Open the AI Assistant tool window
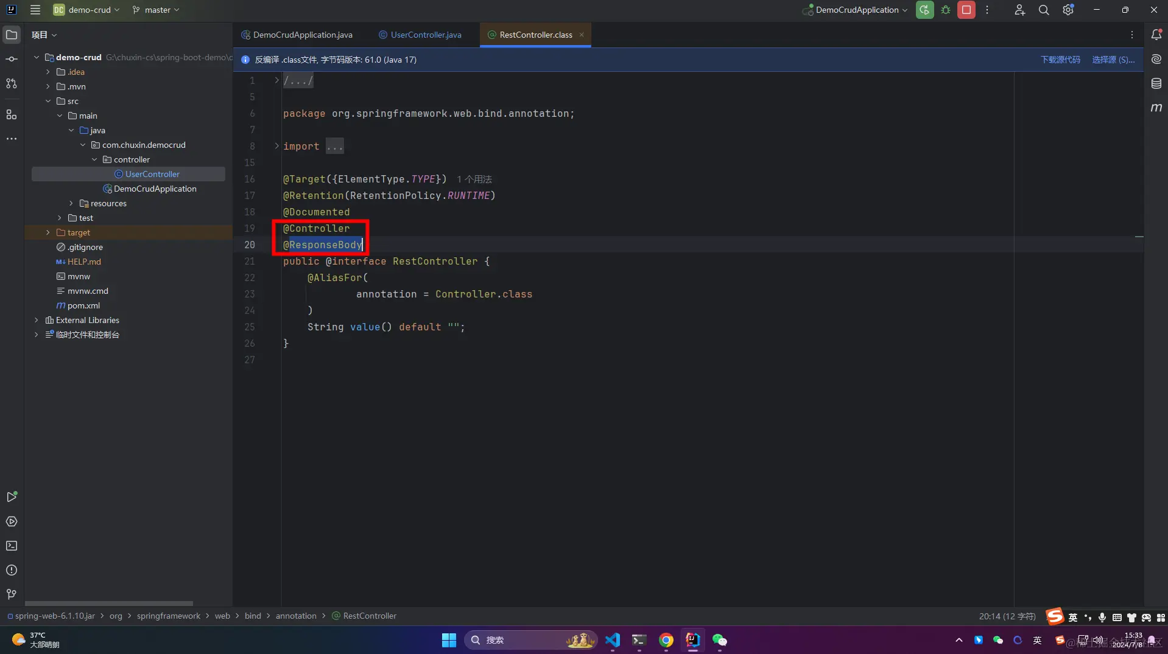The width and height of the screenshot is (1168, 654). click(1156, 59)
